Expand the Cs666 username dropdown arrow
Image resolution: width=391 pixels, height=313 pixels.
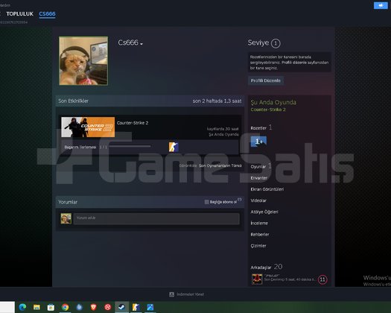tap(142, 44)
